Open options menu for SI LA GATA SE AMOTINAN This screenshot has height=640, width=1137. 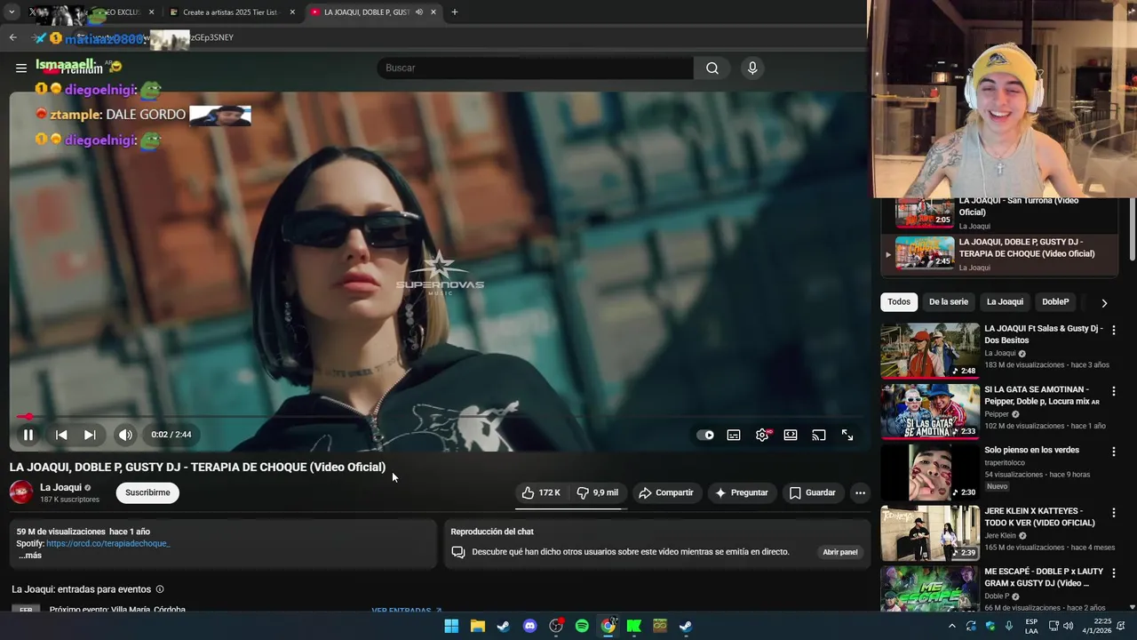(1113, 391)
